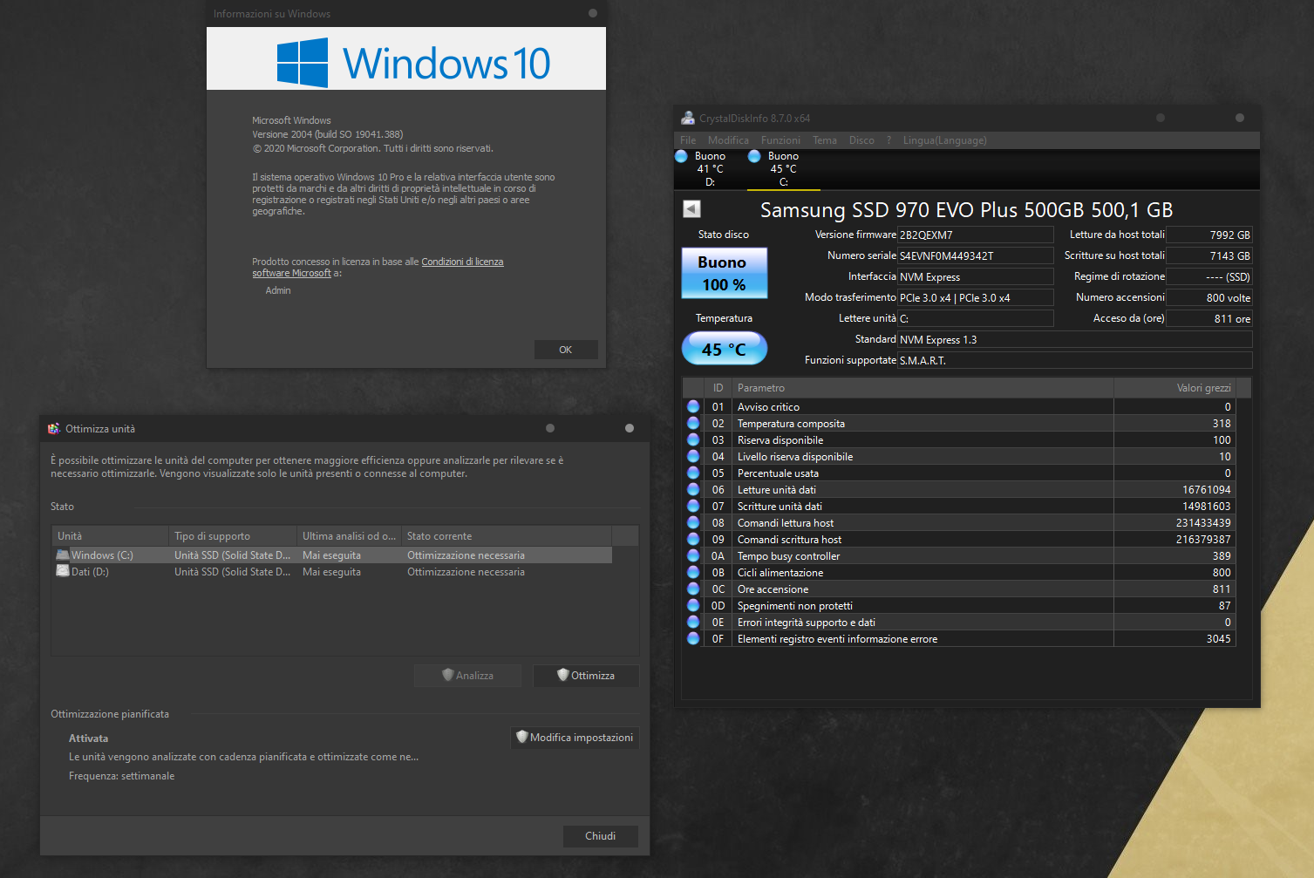Select the Dati (D:) drive row
Screen dimensions: 1314x878
(x=332, y=571)
